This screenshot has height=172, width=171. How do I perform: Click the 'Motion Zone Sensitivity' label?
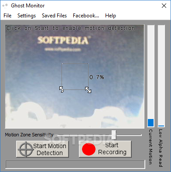[x=29, y=135]
